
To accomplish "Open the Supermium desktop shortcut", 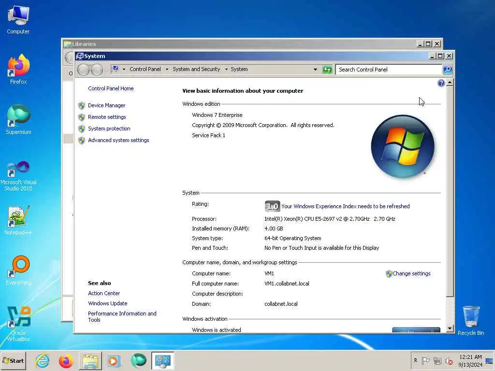I will click(x=18, y=119).
